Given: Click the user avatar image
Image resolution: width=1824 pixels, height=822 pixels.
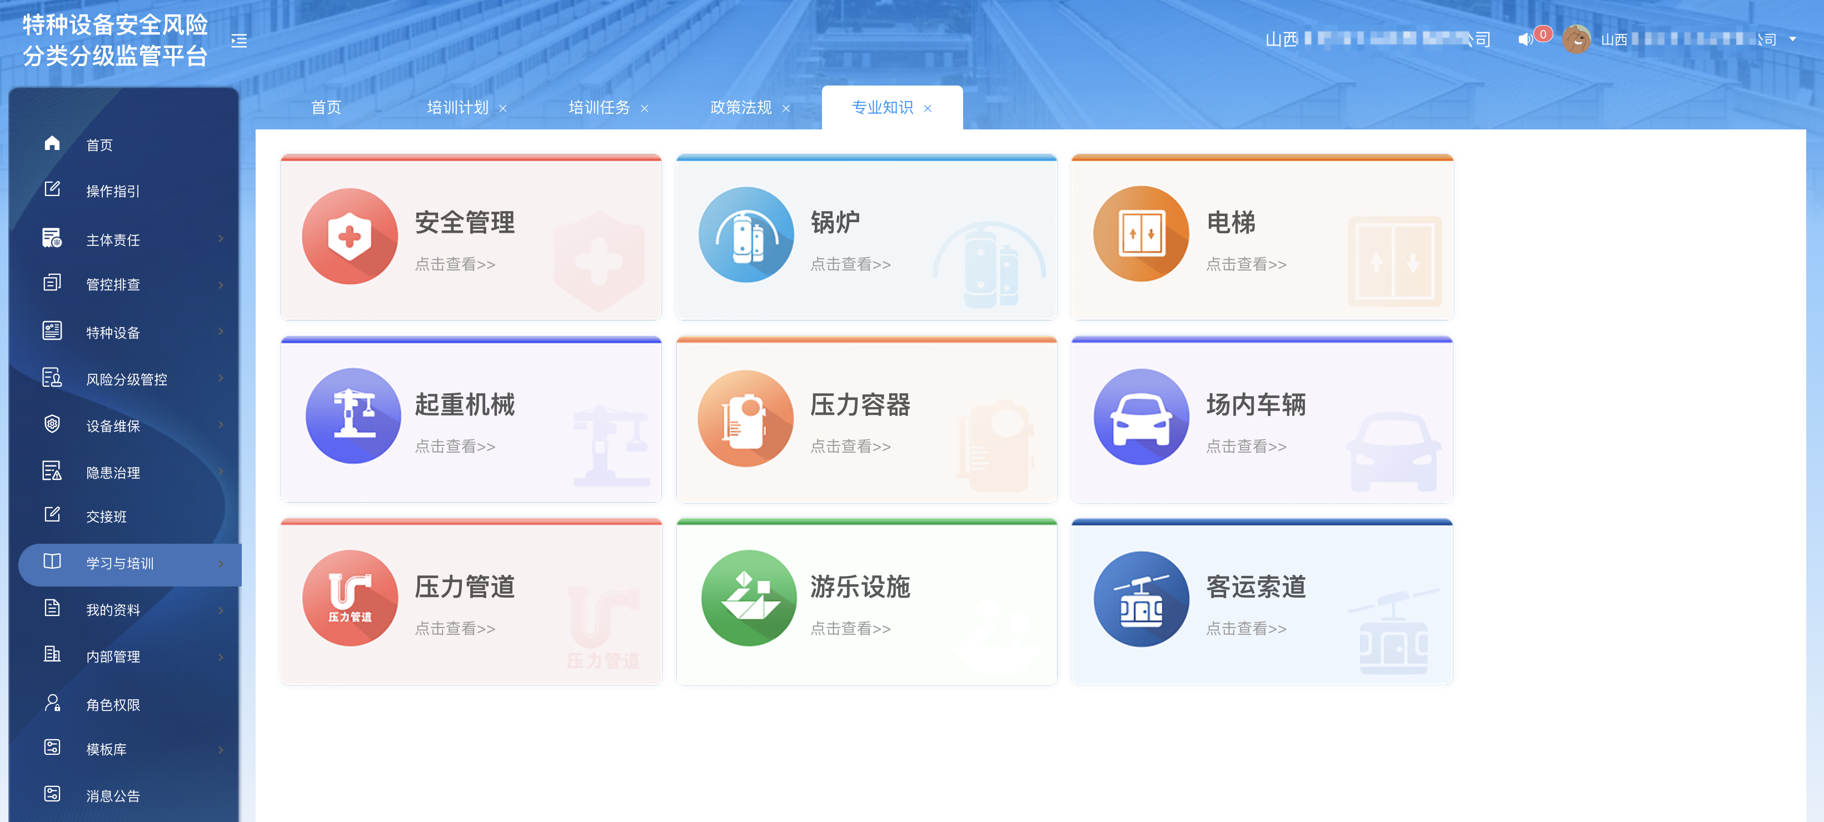Looking at the screenshot, I should (x=1576, y=39).
